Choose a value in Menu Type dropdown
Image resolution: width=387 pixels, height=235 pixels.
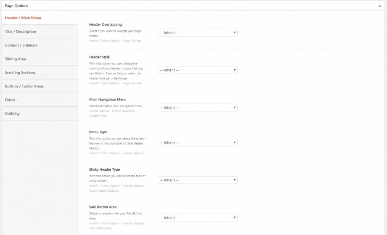tap(197, 143)
